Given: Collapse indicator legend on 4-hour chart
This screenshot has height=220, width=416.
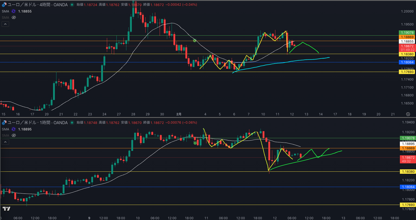Looking at the screenshot, I should click(x=5, y=24).
